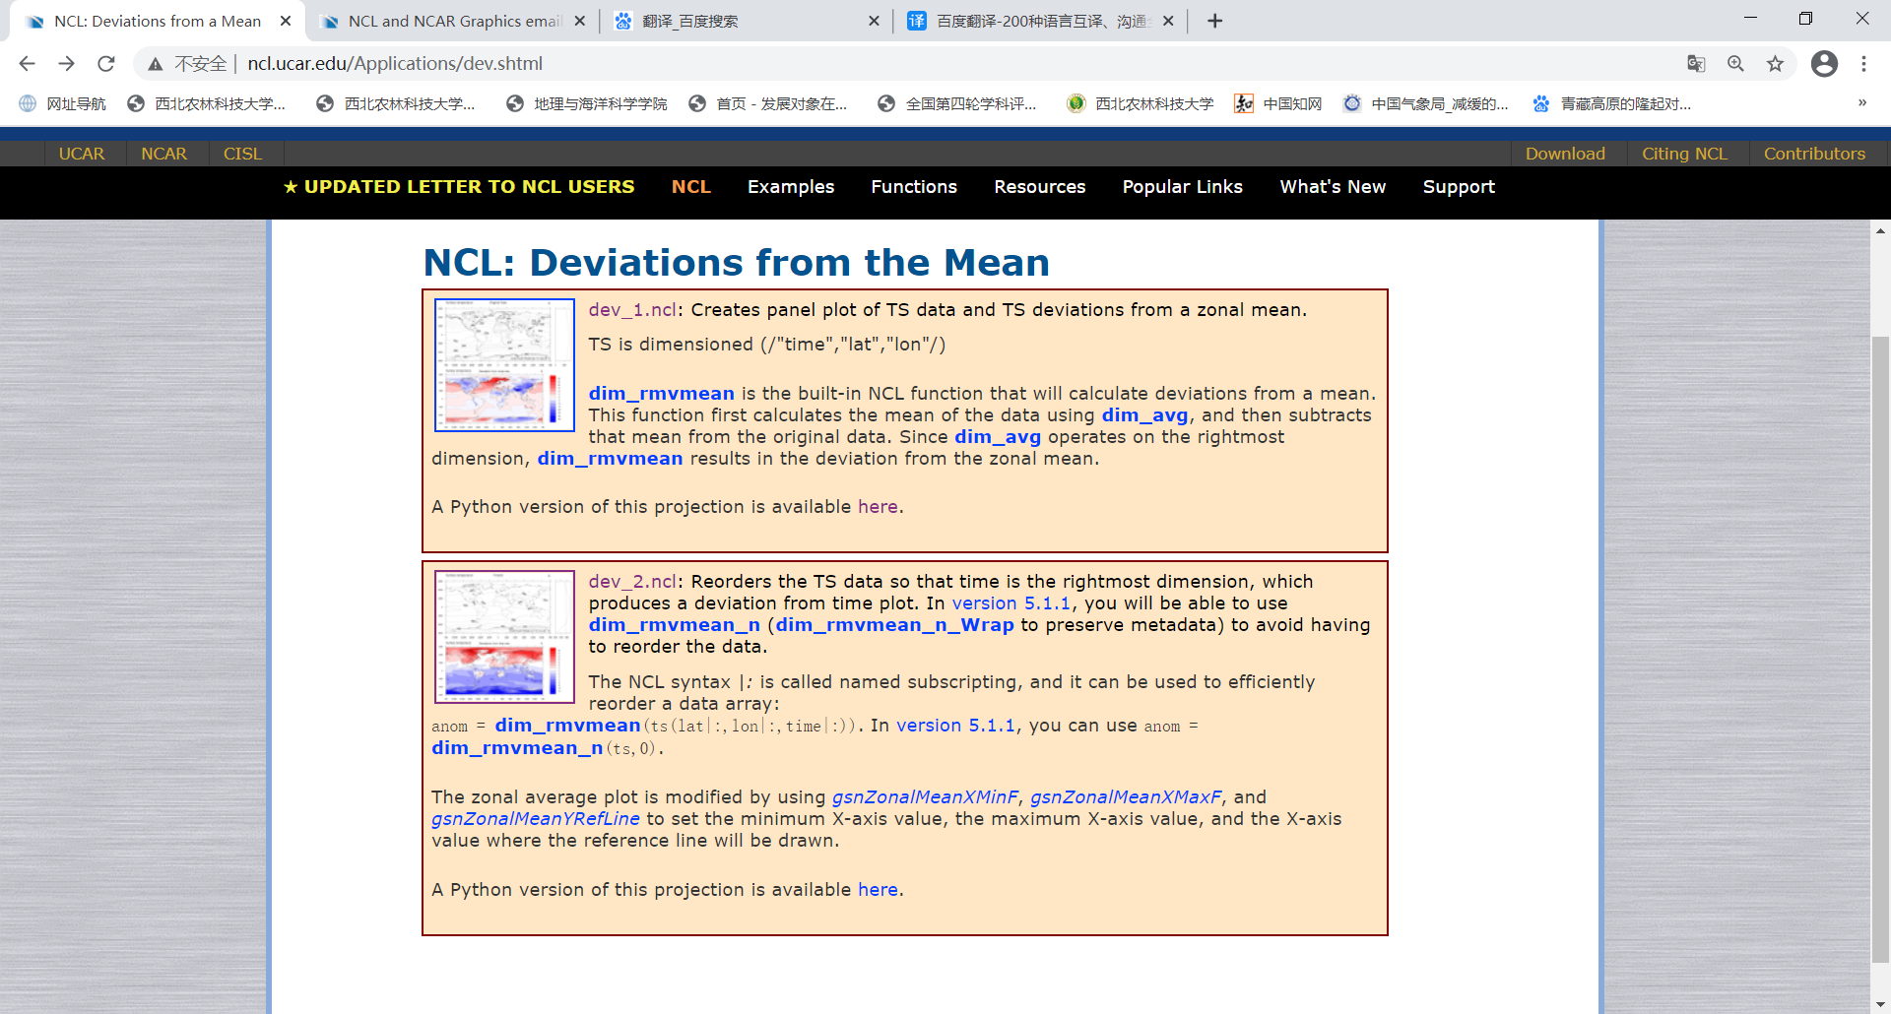1891x1014 pixels.
Task: Open the translate page icon
Action: (x=1696, y=64)
